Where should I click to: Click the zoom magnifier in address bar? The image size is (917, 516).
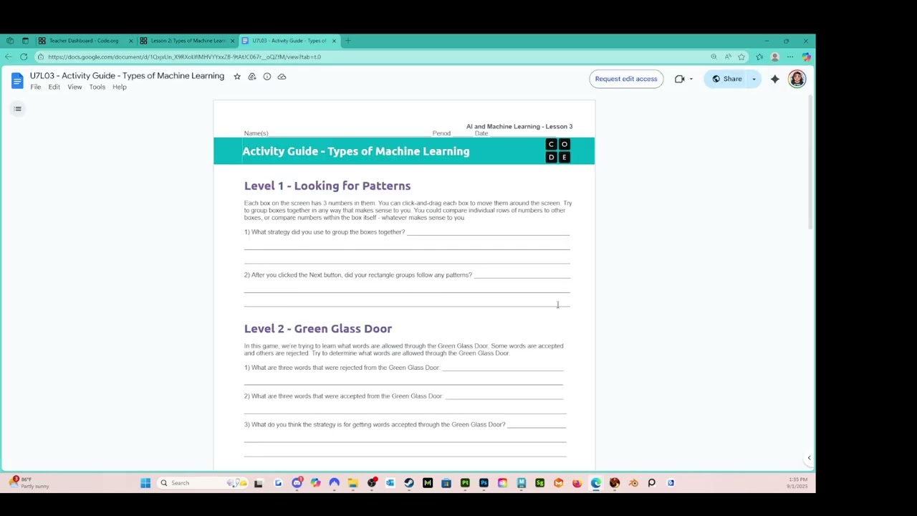(714, 57)
